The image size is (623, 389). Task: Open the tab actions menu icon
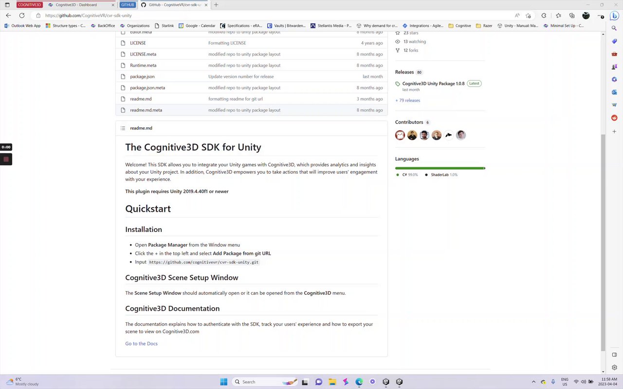click(x=7, y=5)
